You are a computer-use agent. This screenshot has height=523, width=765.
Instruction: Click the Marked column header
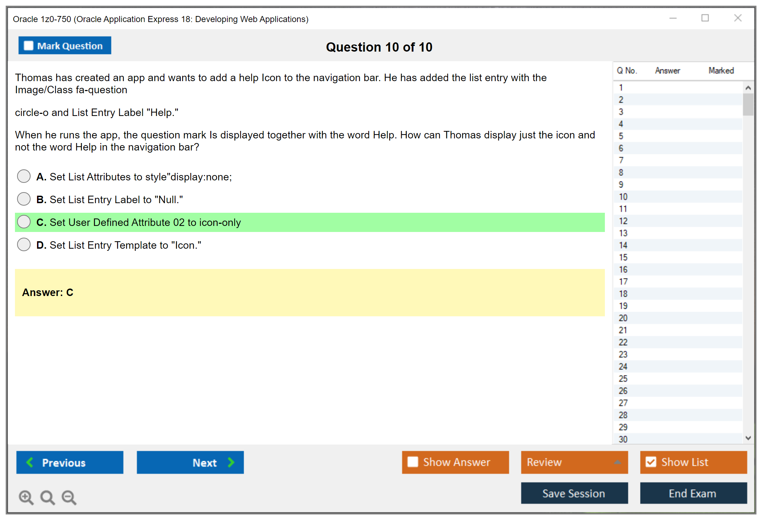721,70
